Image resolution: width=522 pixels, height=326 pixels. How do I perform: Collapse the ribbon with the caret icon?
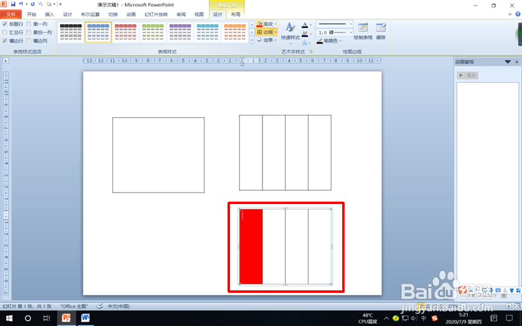click(510, 14)
